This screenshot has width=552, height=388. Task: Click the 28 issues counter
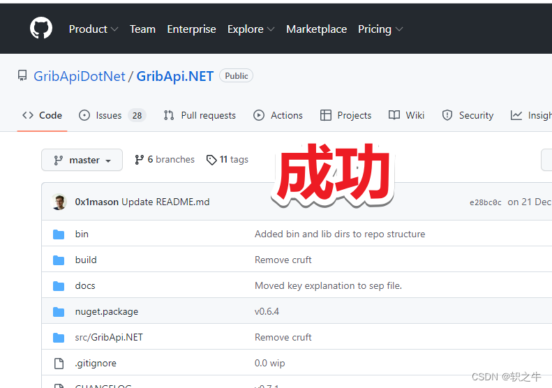tap(137, 115)
